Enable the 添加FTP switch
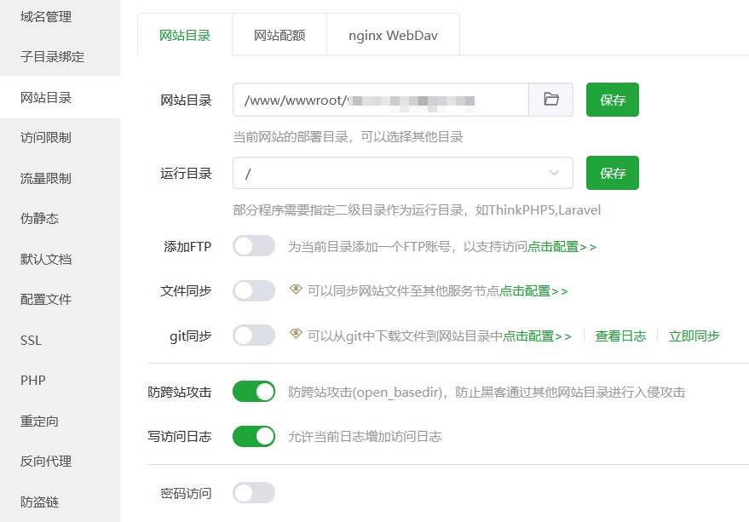Image resolution: width=749 pixels, height=522 pixels. [x=254, y=246]
